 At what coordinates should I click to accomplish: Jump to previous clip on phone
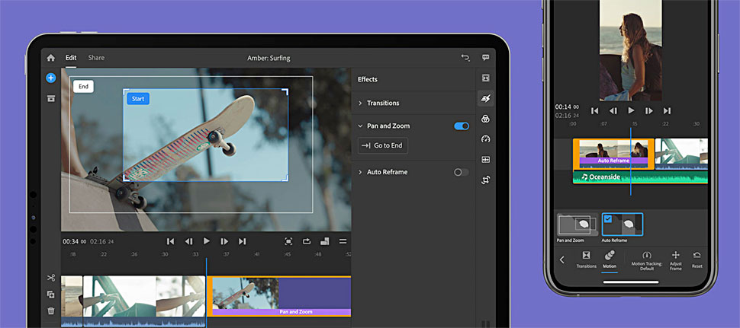coord(594,110)
